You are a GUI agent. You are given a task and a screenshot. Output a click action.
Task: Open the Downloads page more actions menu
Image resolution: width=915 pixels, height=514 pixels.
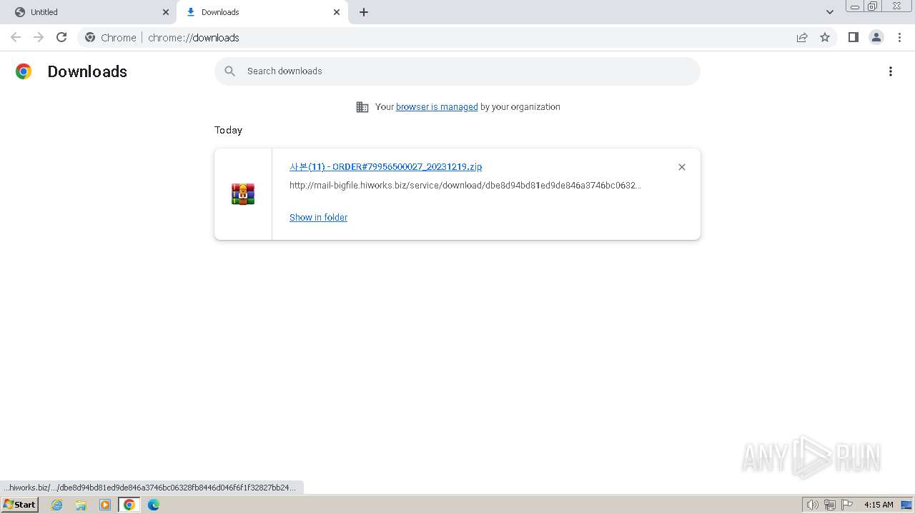[891, 71]
